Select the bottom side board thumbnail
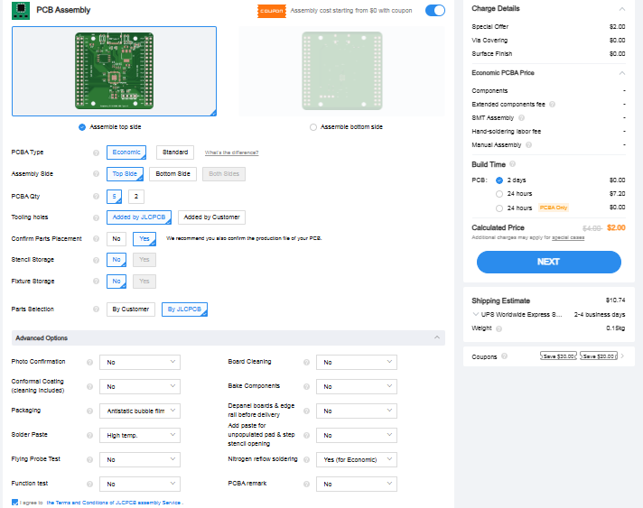Viewport: 643px width, 508px height. 341,71
